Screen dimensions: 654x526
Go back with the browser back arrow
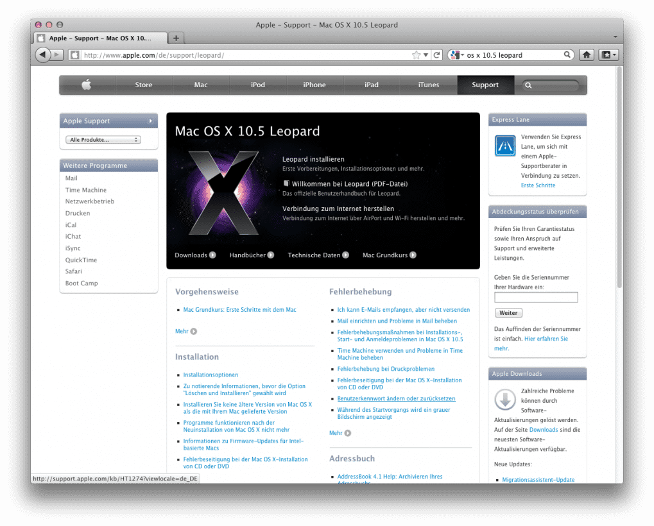pos(42,55)
